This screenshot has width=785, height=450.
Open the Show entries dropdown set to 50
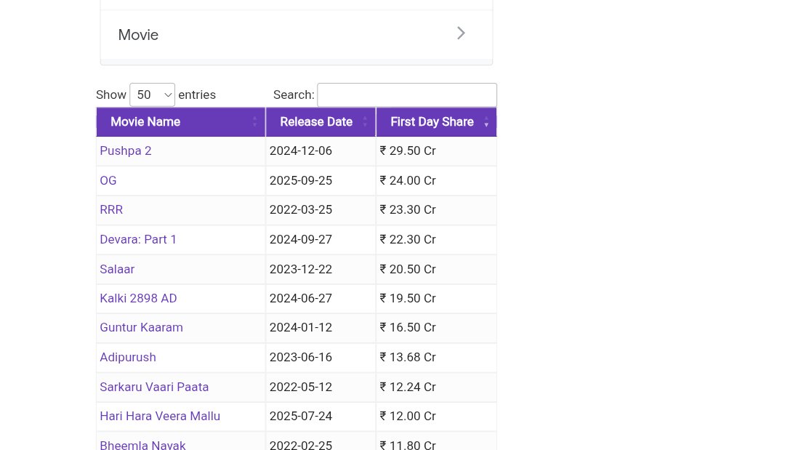(x=152, y=95)
